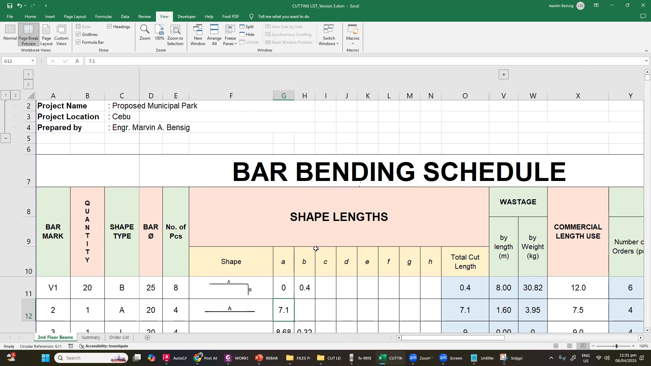Viewport: 651px width, 366px height.
Task: Hide the current window
Action: pos(247,35)
